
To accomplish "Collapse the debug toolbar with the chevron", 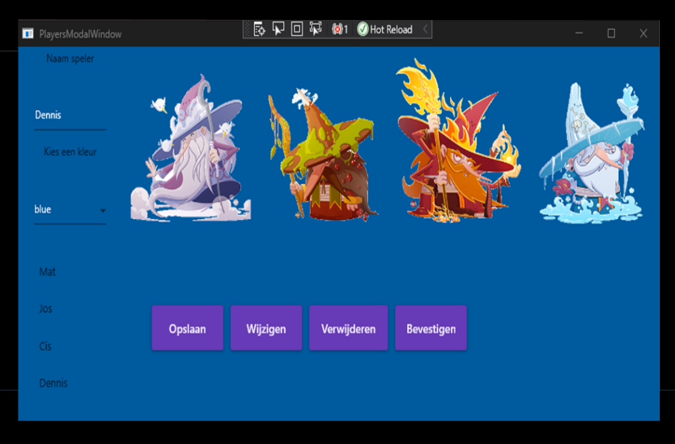I will (425, 29).
